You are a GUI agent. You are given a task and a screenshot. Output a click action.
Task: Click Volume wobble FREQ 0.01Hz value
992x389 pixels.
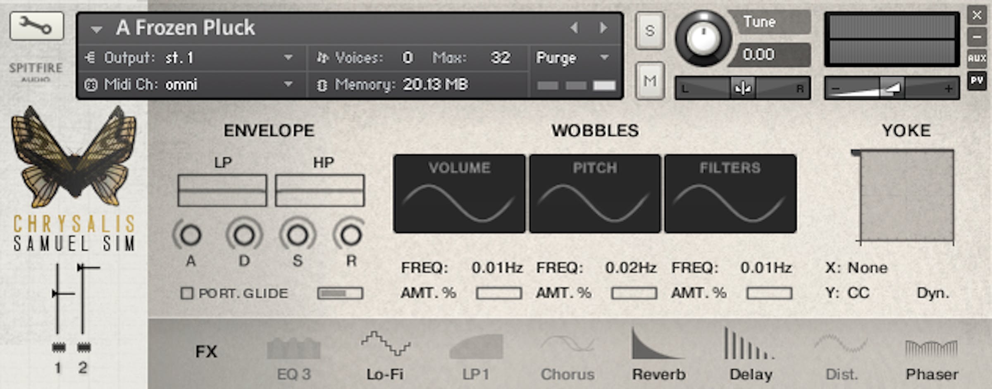tap(497, 268)
